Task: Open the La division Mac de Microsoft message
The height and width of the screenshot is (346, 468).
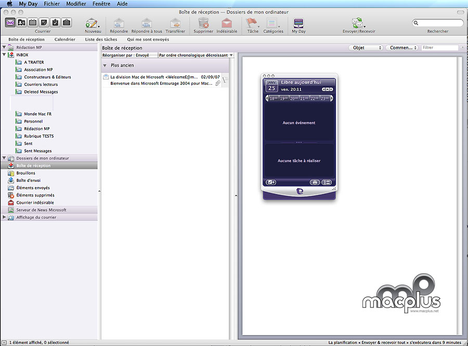Action: click(161, 80)
